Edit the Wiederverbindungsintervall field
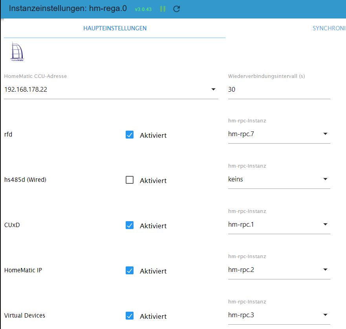 tap(279, 89)
